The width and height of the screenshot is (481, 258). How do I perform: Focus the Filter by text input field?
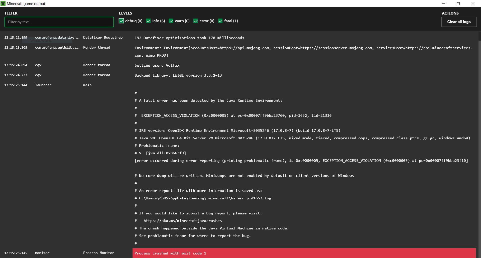[59, 22]
